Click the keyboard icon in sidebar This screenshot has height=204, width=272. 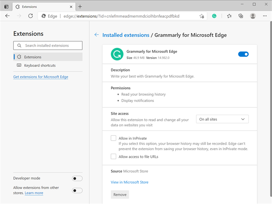click(19, 65)
